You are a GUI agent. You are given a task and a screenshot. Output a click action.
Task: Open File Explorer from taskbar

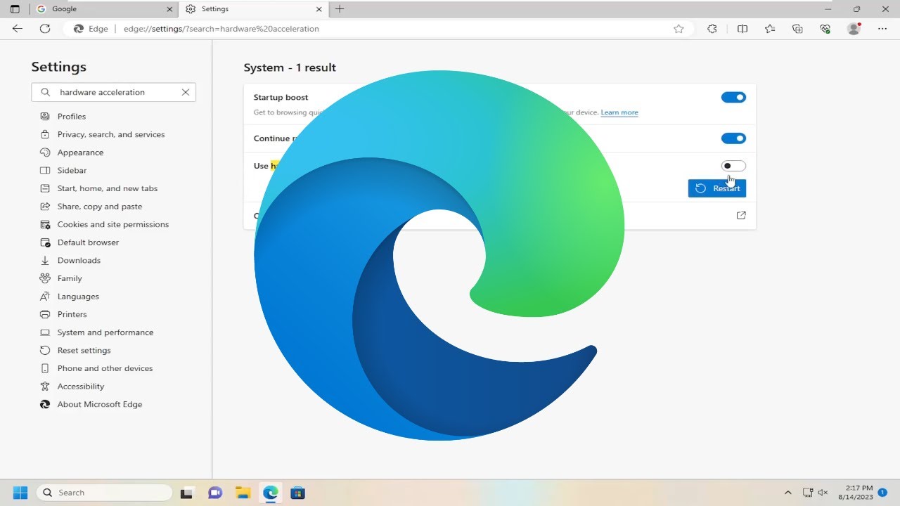pyautogui.click(x=243, y=493)
